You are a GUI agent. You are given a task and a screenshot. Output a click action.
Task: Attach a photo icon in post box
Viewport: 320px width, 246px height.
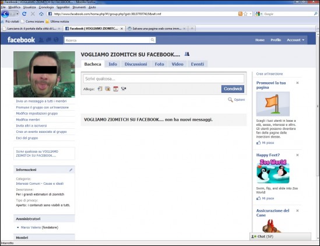[x=108, y=89]
